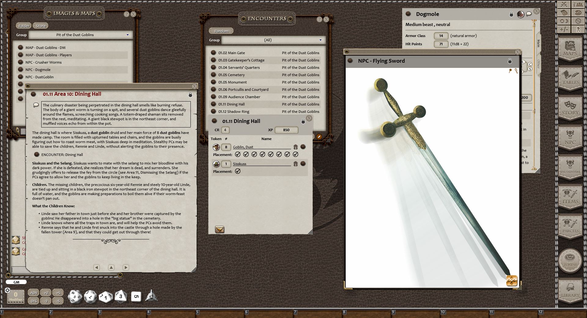Click the Folder button in Images & Maps
This screenshot has width=587, height=318.
pos(23,26)
